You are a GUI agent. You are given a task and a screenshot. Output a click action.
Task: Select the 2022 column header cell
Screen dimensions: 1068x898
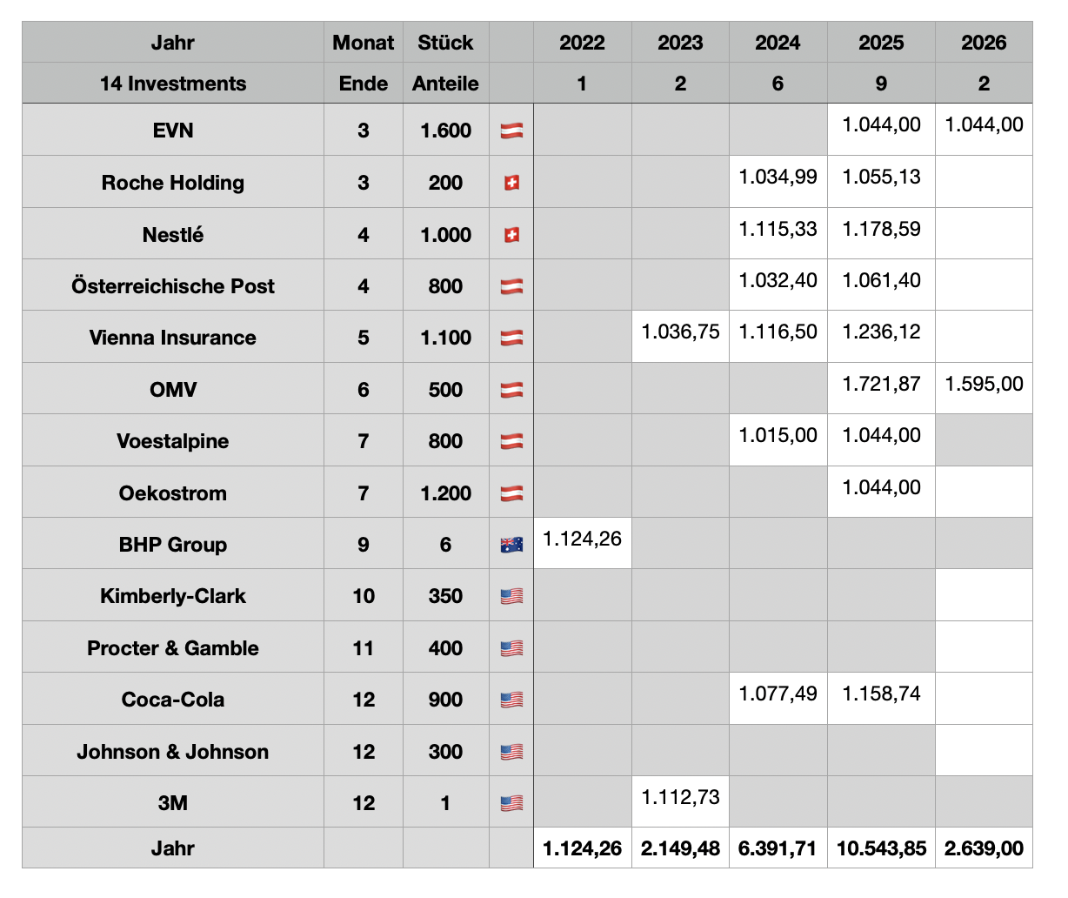(x=582, y=43)
